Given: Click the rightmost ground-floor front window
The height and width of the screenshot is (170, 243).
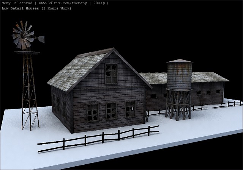Looking at the screenshot, I should click(130, 109).
